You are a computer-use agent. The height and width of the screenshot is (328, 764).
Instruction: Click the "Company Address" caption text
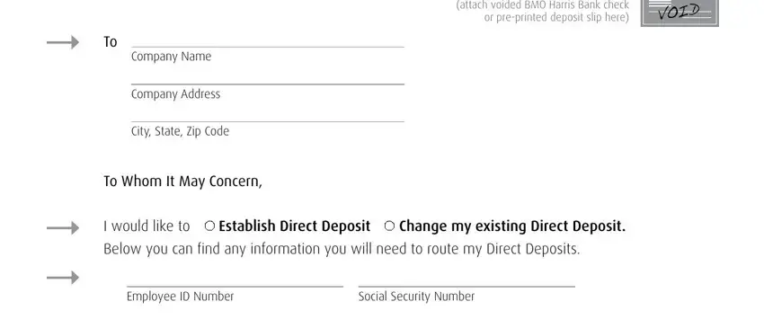tap(175, 93)
